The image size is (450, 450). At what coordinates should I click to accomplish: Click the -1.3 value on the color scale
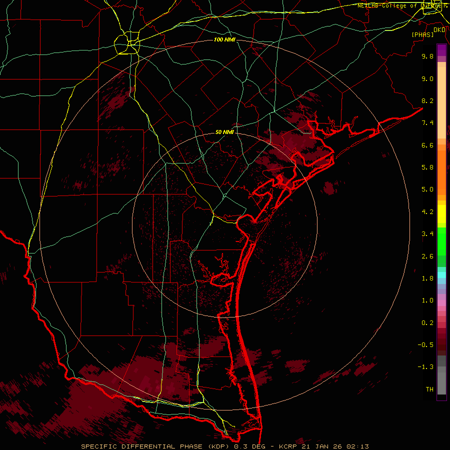click(x=425, y=367)
